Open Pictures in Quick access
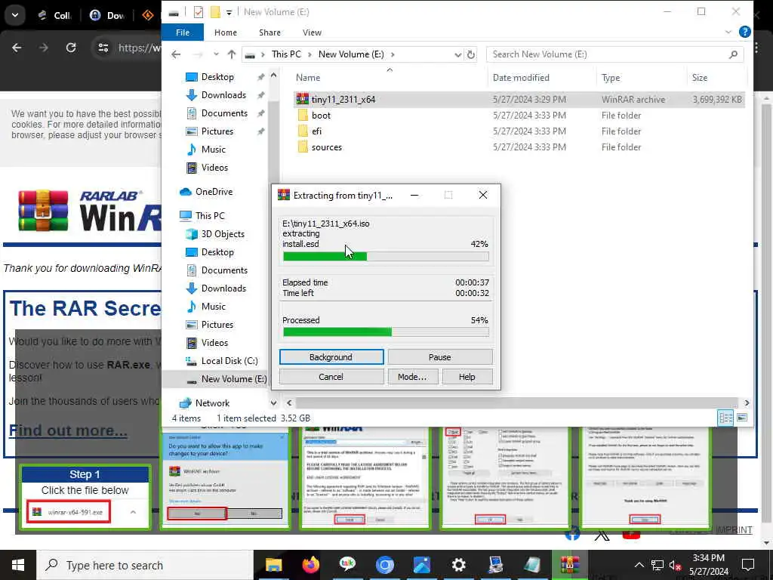This screenshot has height=580, width=773. coord(217,131)
